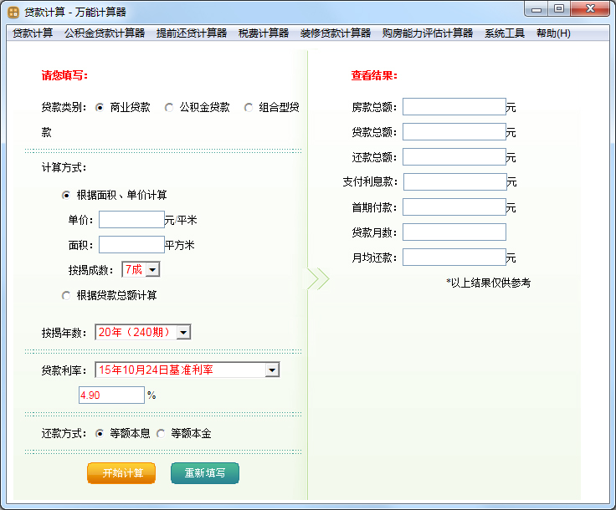616x510 pixels.
Task: Open the 贷款利率 baseline rate dropdown
Action: point(187,370)
